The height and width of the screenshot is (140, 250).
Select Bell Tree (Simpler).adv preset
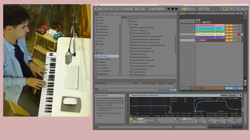pos(141,33)
